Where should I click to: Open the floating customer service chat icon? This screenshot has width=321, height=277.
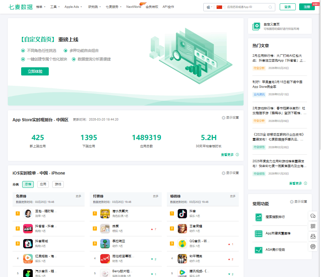pyautogui.click(x=313, y=216)
